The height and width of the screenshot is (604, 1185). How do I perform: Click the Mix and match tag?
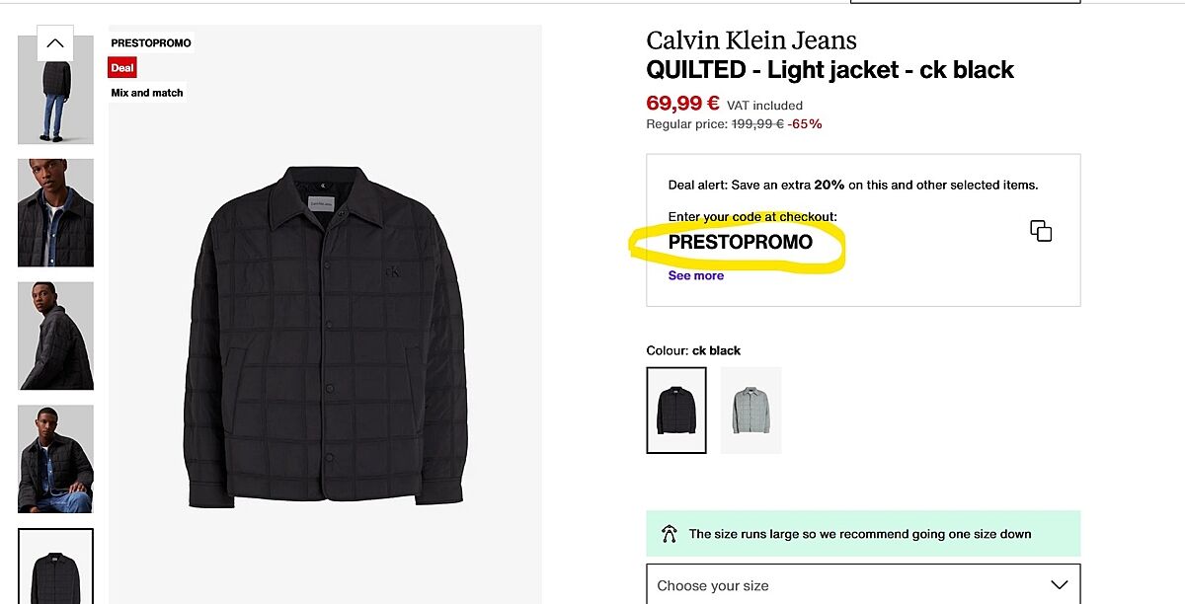147,93
